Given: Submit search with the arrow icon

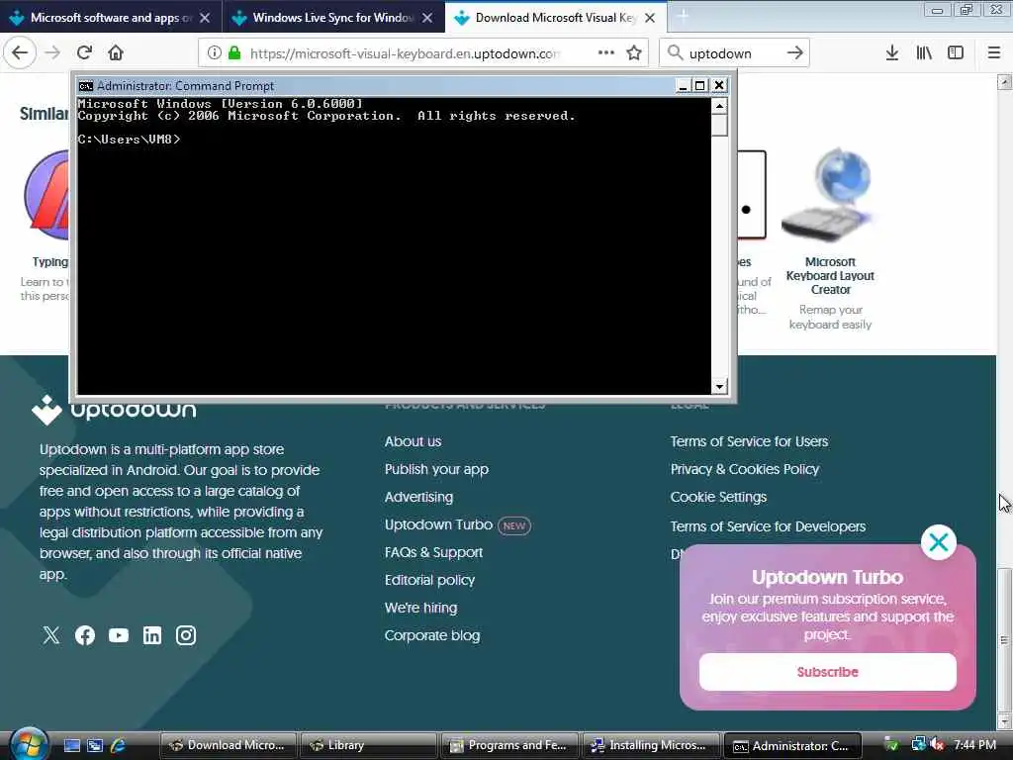Looking at the screenshot, I should coord(794,53).
